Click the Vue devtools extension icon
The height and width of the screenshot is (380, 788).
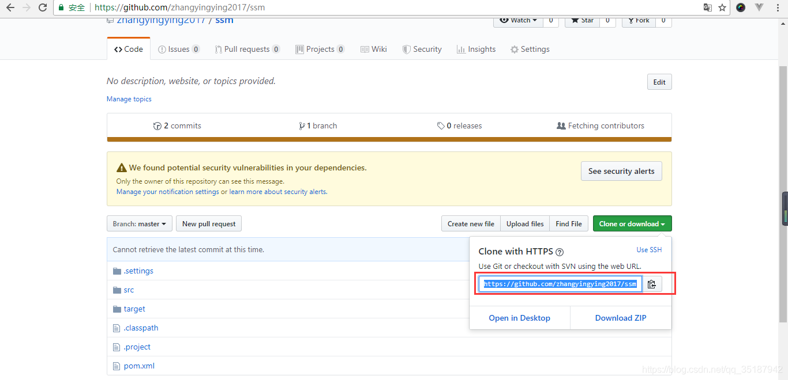click(759, 7)
